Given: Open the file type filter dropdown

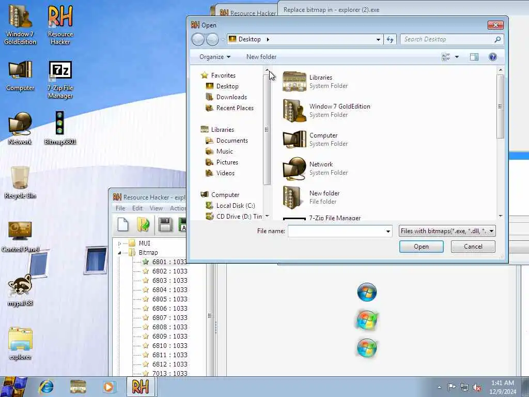Looking at the screenshot, I should click(447, 231).
